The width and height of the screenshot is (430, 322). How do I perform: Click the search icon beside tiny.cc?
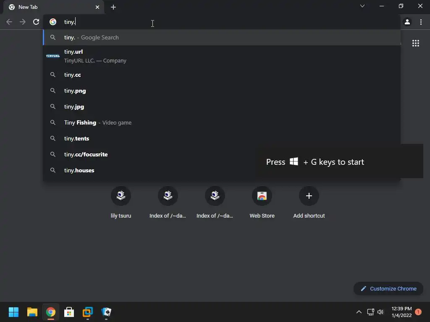53,75
